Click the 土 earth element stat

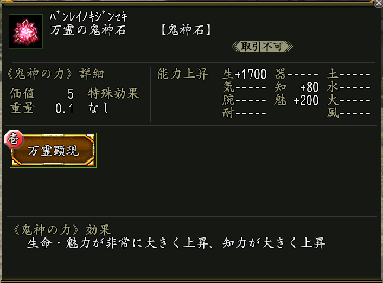click(348, 75)
